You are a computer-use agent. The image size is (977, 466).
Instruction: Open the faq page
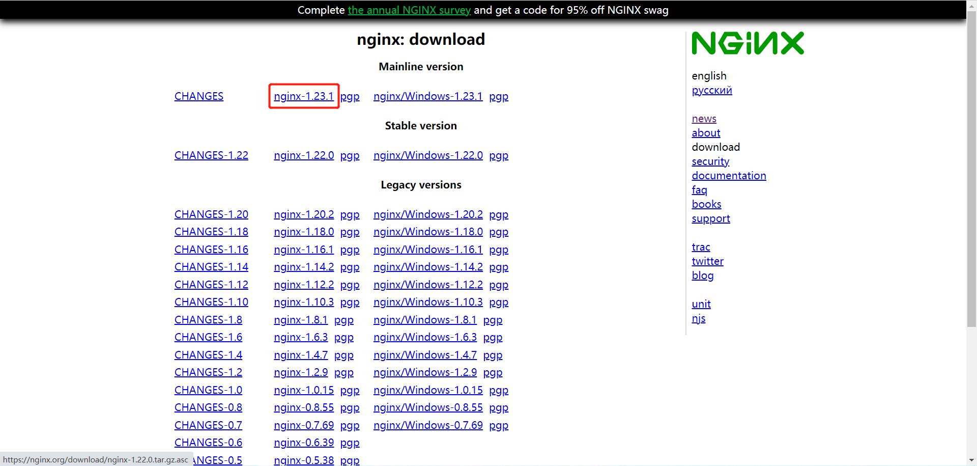(x=699, y=190)
